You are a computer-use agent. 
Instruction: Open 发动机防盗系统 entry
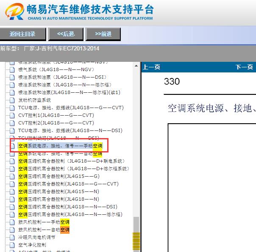[34, 100]
